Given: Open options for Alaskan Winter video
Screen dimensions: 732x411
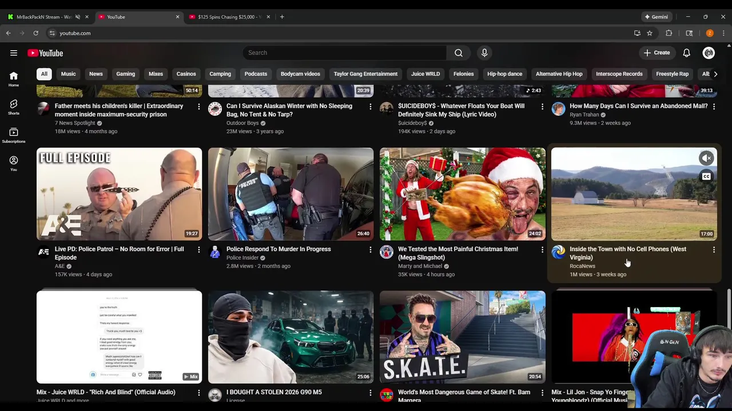Looking at the screenshot, I should [371, 106].
